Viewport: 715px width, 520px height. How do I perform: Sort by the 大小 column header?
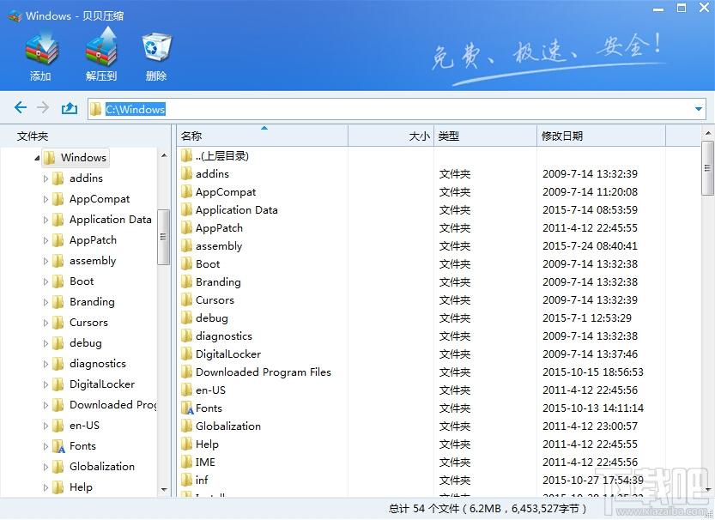(391, 136)
